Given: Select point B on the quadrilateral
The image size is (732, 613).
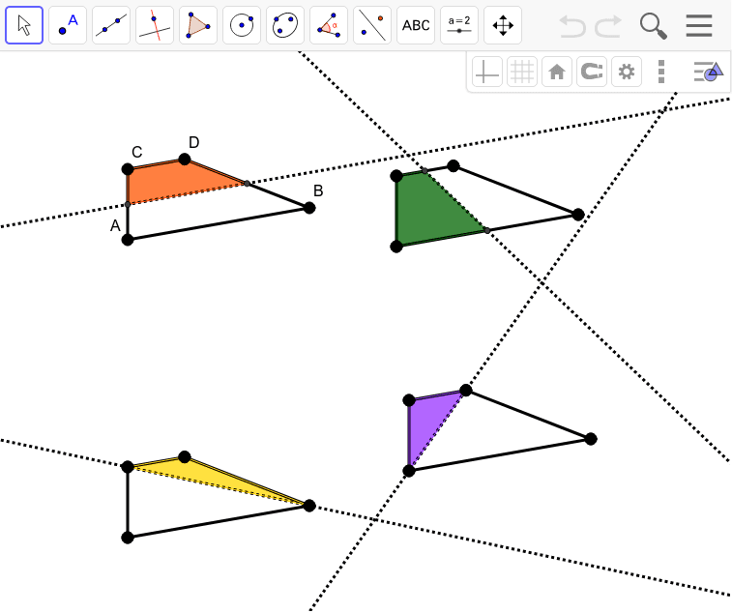Looking at the screenshot, I should [x=309, y=208].
